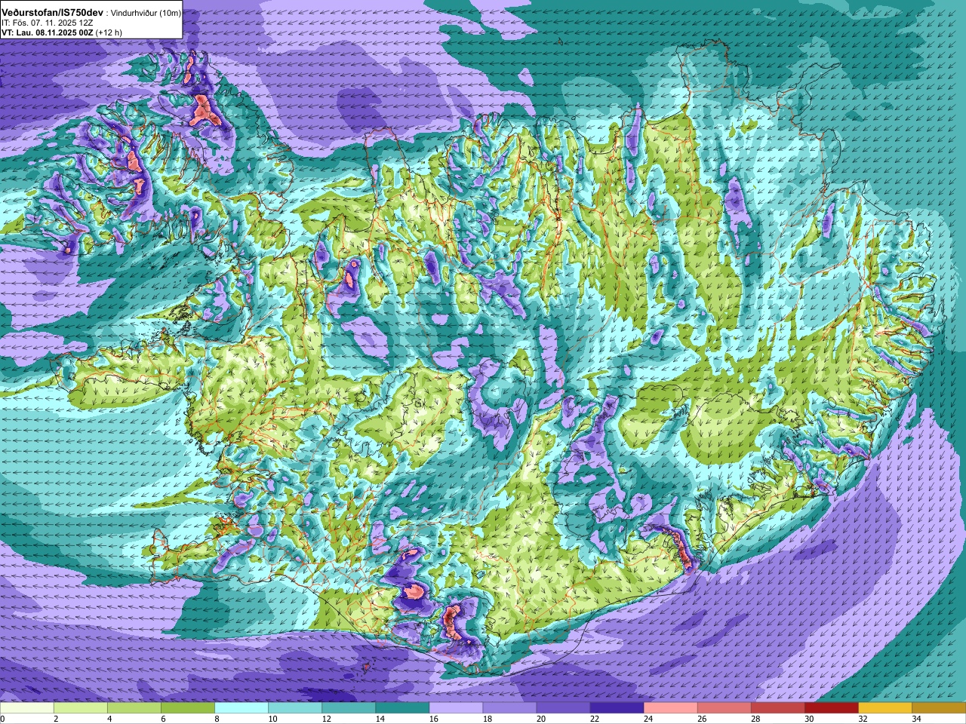Click the green 4–6 legend swatch
Screen dimensions: 966x724
point(134,708)
